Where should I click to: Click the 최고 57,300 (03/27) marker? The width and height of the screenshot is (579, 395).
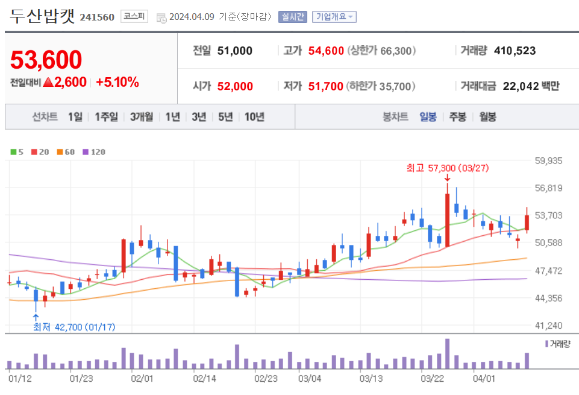(x=448, y=168)
